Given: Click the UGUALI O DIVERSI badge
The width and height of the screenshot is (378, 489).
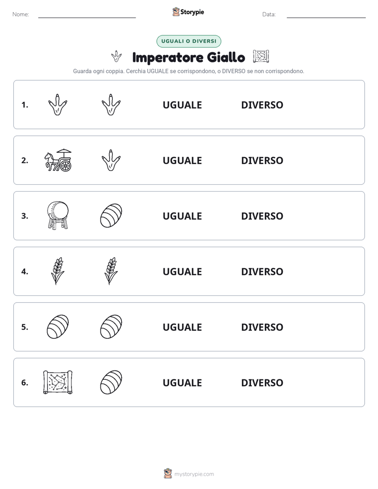Looking at the screenshot, I should [x=188, y=41].
